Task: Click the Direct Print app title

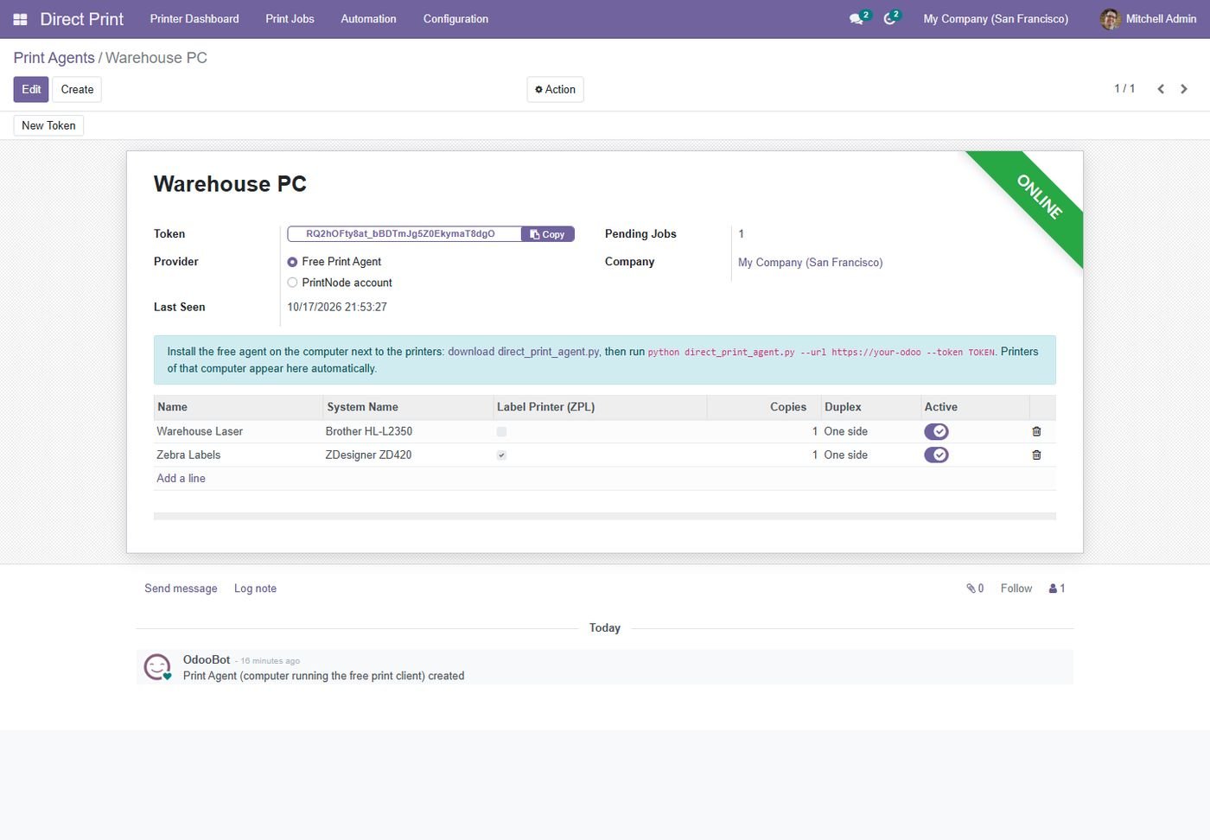Action: click(x=82, y=19)
